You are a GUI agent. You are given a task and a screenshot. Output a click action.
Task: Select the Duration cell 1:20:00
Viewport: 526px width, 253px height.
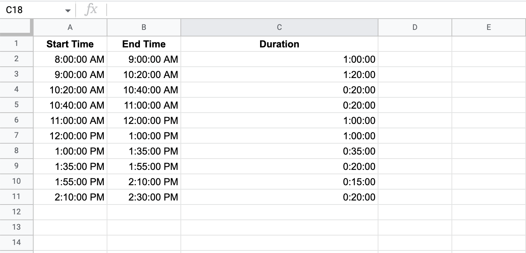point(279,74)
